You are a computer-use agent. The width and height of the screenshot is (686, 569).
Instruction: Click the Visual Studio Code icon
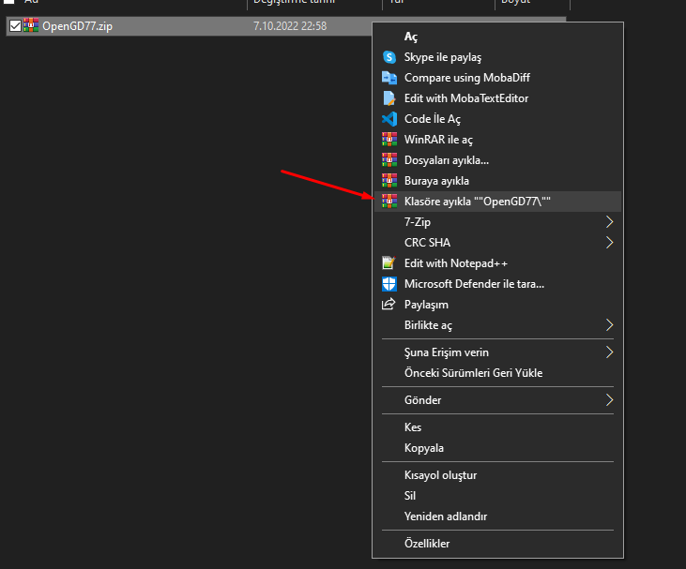[x=389, y=119]
